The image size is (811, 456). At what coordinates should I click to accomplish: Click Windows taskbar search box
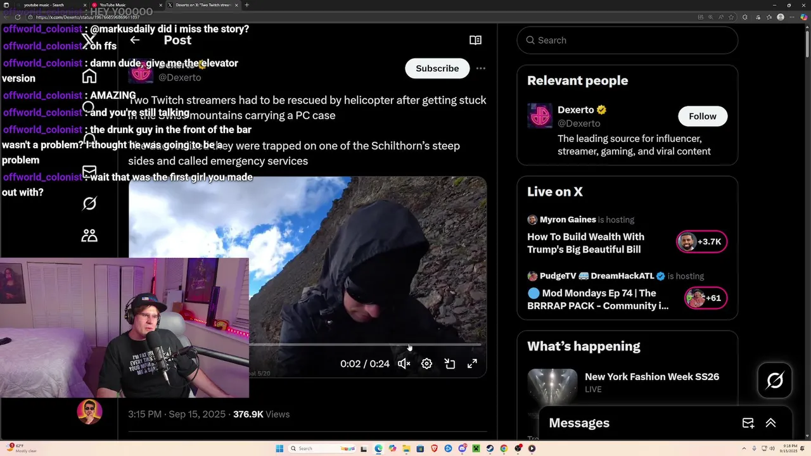(322, 448)
